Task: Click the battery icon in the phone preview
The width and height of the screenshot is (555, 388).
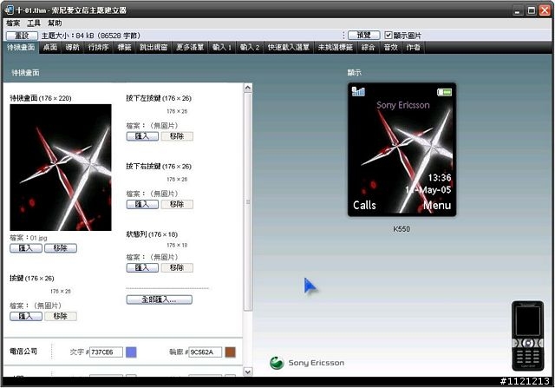Action: 444,93
